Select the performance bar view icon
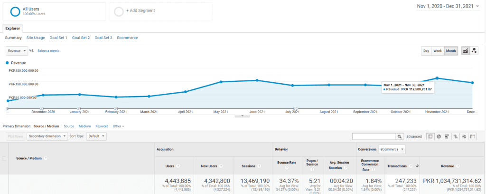The height and width of the screenshot is (194, 486). point(448,136)
